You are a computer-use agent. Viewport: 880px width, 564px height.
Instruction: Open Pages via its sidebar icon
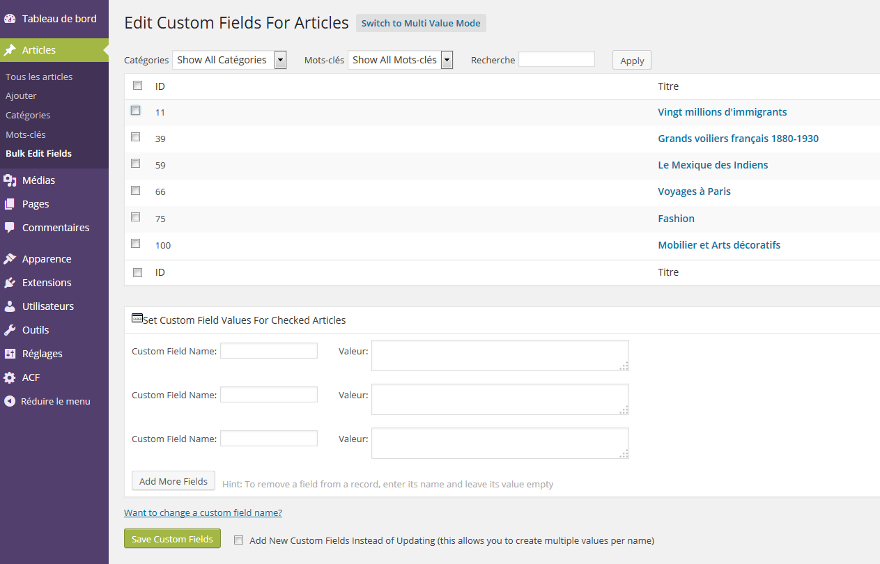click(x=10, y=204)
